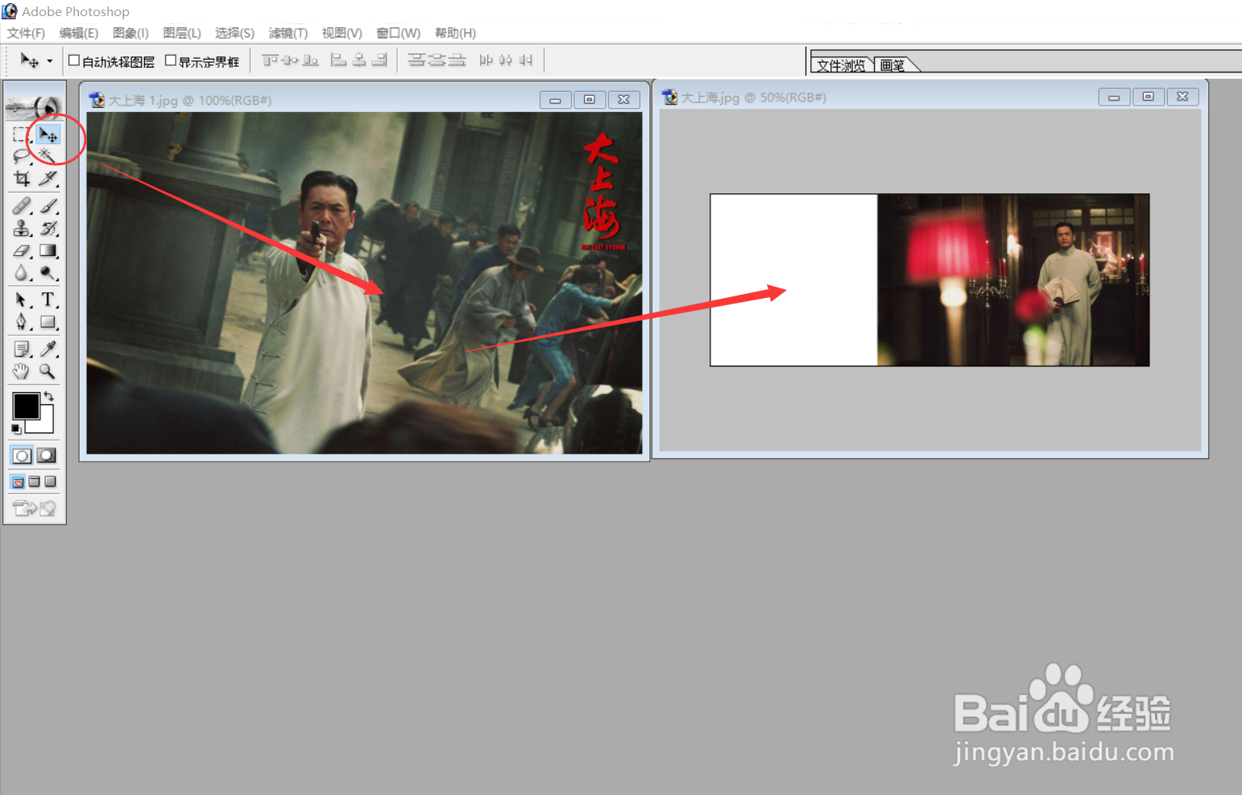Select the Pen tool
This screenshot has height=795, width=1242.
22,322
